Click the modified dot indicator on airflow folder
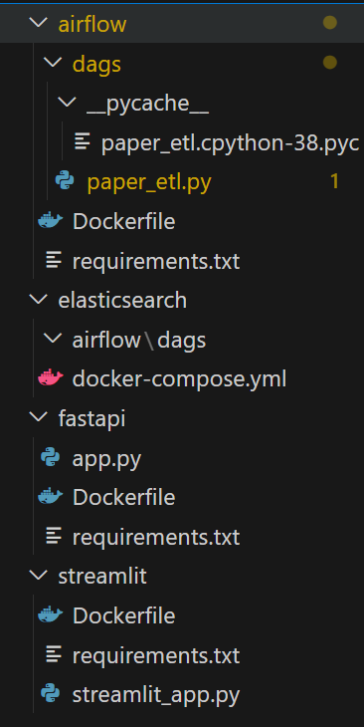The width and height of the screenshot is (364, 727). pos(330,22)
